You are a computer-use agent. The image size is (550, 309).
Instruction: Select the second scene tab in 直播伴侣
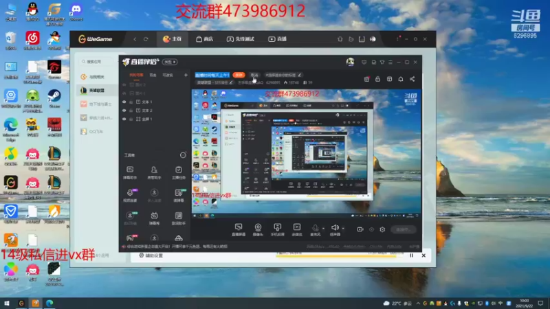(153, 75)
